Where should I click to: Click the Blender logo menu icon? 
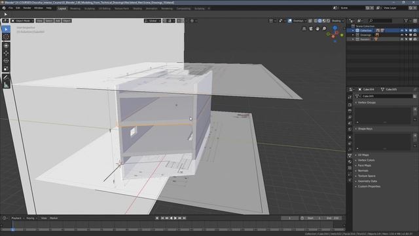(x=4, y=9)
